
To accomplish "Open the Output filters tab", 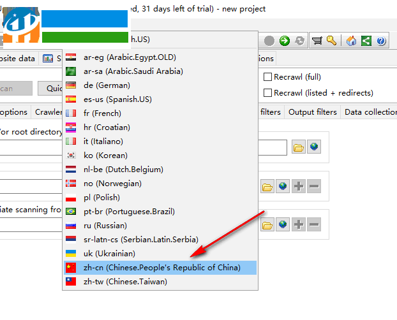I will pos(313,112).
